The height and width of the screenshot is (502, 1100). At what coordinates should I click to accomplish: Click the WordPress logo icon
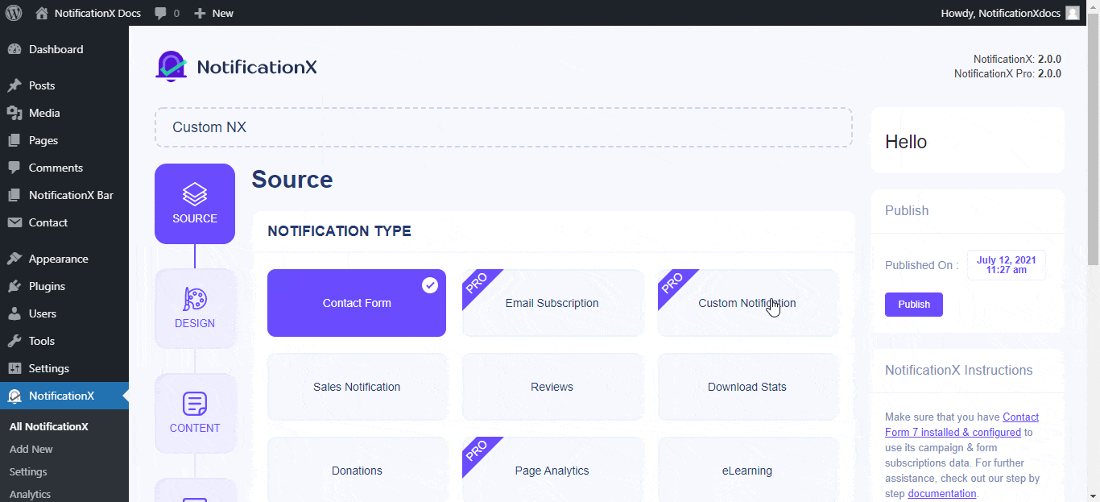14,13
